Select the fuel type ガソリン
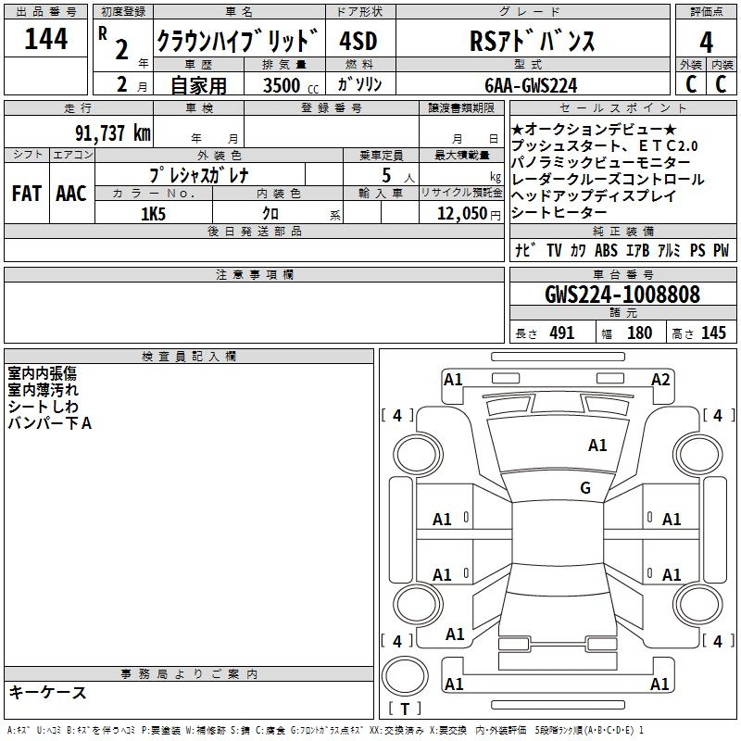Viewport: 741px width, 741px height. [x=359, y=84]
